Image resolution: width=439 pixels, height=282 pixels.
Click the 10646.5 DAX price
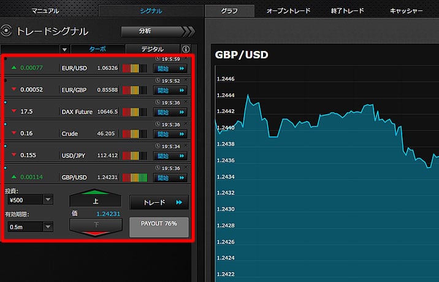pos(107,112)
